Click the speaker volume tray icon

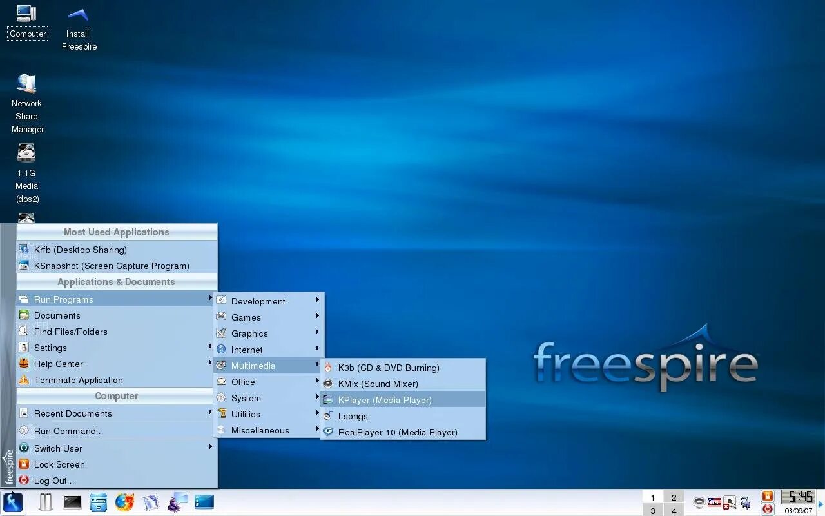point(699,502)
